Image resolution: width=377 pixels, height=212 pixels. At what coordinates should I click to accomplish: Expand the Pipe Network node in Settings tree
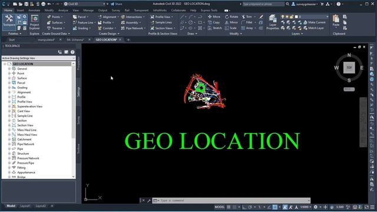[x=9, y=144]
